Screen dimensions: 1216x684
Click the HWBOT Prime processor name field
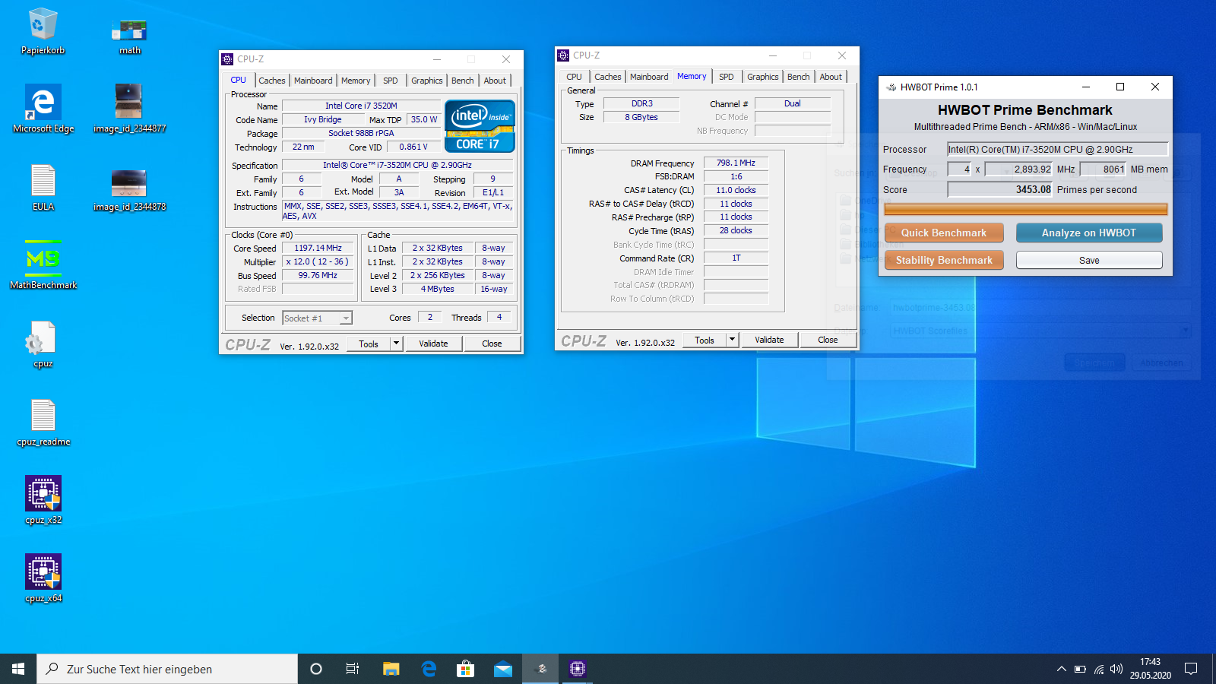[x=1057, y=149]
